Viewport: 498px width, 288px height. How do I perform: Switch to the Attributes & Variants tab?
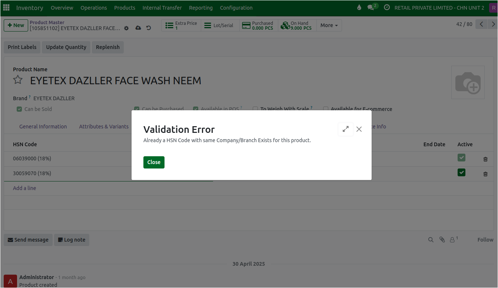pyautogui.click(x=104, y=127)
